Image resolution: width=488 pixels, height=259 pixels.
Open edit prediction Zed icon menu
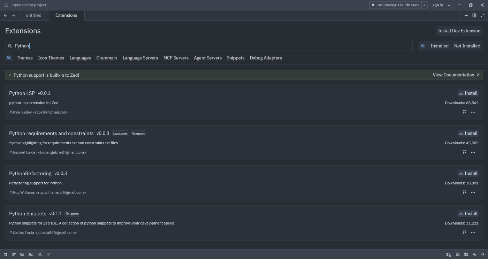(x=449, y=254)
